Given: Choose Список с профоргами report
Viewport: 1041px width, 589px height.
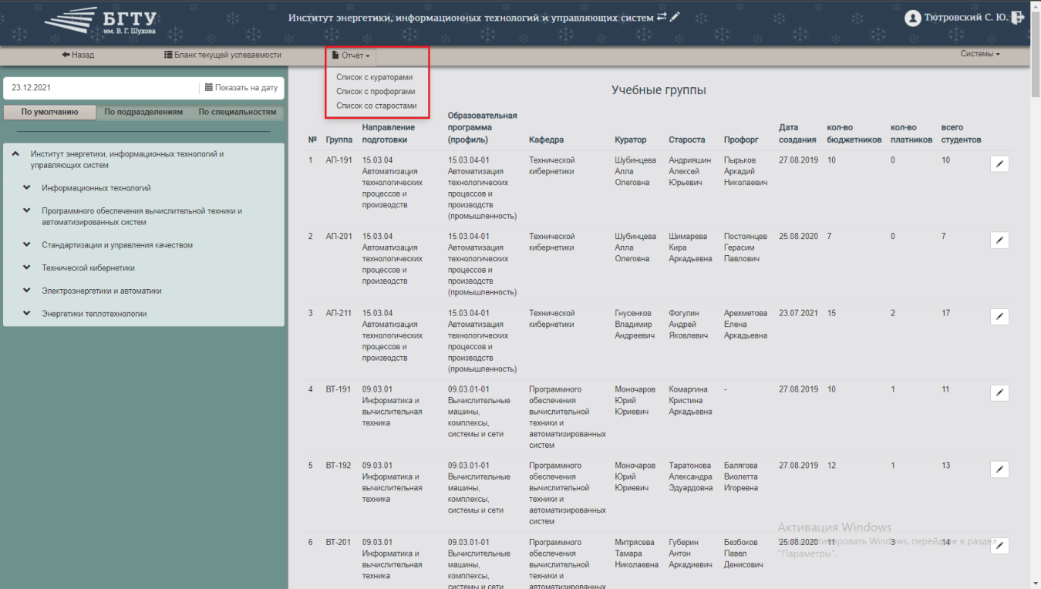Looking at the screenshot, I should (x=376, y=91).
